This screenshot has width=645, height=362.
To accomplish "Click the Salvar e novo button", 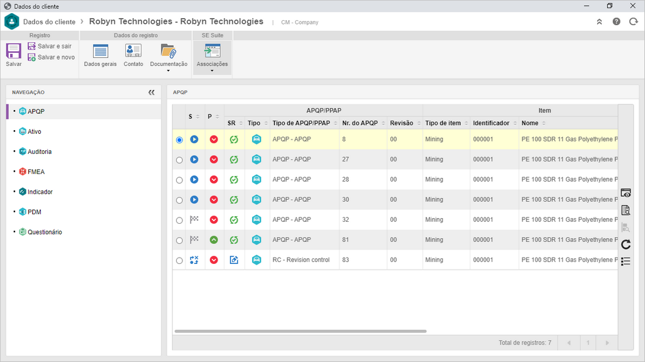I will (x=52, y=57).
